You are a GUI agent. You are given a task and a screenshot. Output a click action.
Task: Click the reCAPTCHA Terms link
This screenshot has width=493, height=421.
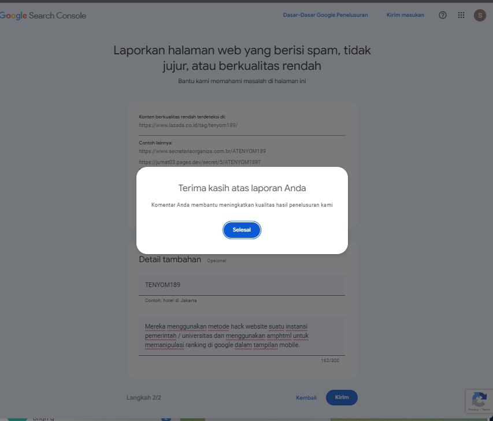pyautogui.click(x=485, y=409)
